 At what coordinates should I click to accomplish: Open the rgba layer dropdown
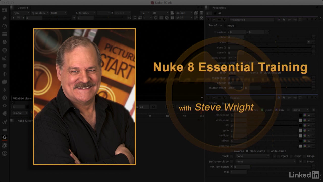[21, 13]
